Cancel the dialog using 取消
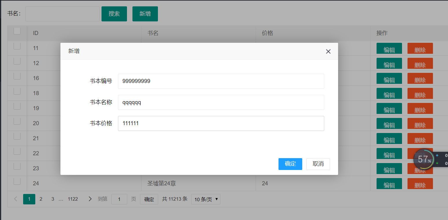 [318, 164]
